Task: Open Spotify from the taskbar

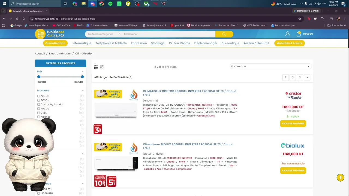Action: pyautogui.click(x=110, y=4)
